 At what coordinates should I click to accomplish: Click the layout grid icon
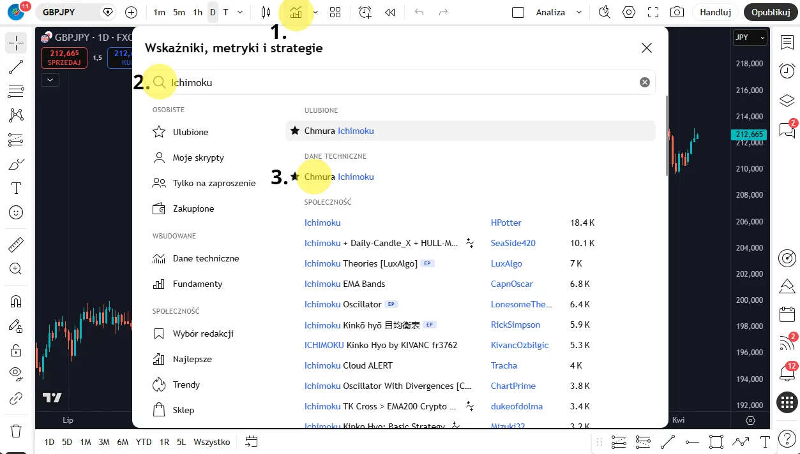tap(335, 12)
